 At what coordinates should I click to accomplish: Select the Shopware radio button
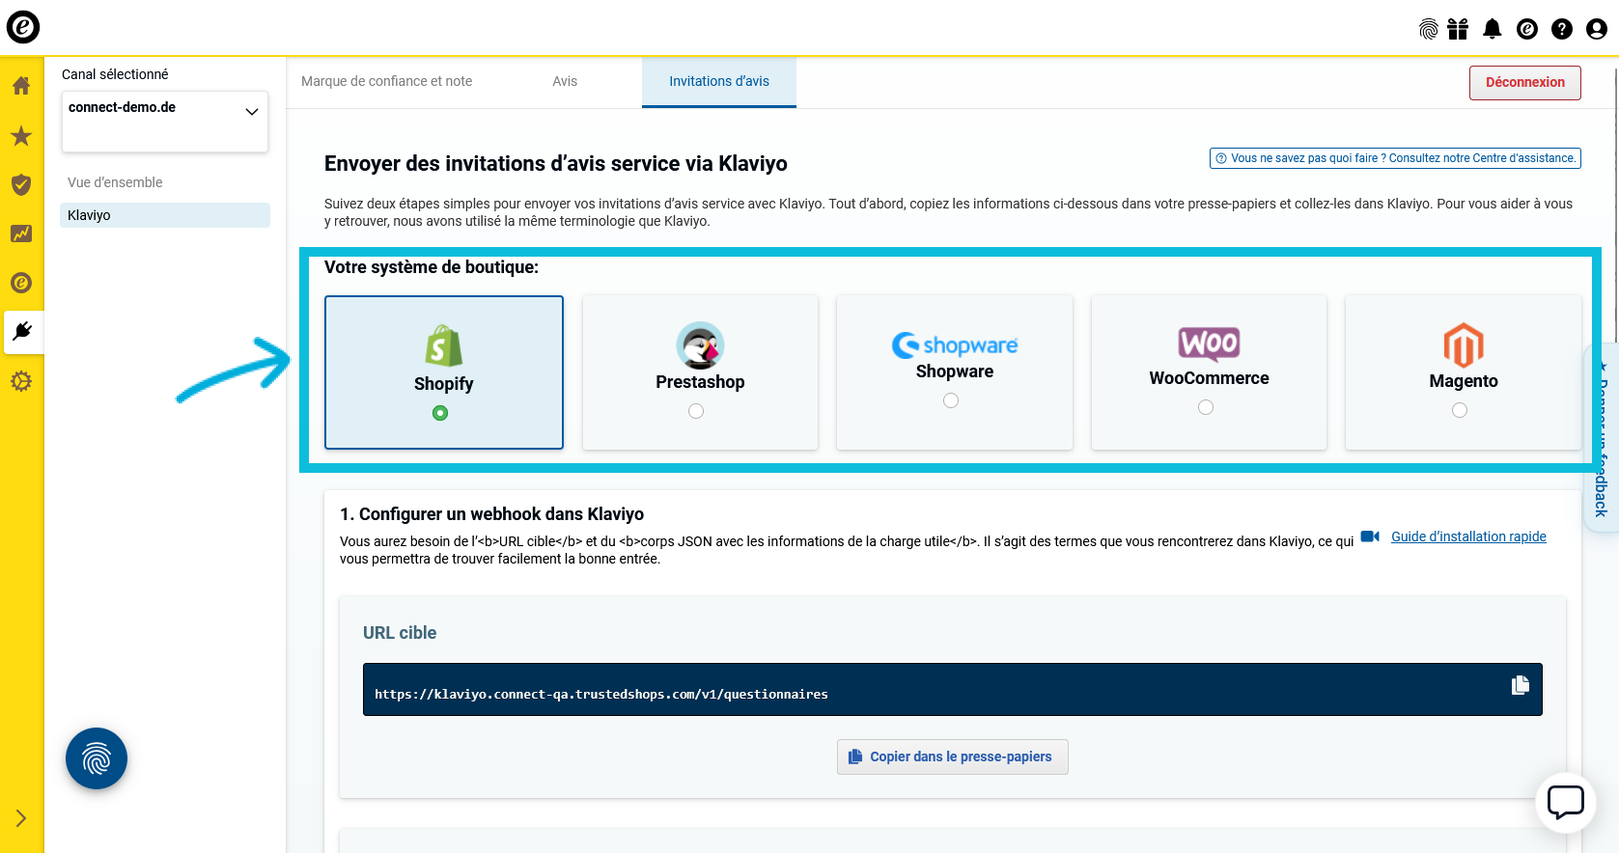(951, 400)
